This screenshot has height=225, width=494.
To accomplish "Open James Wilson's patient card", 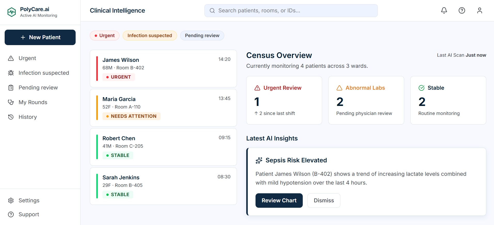I will click(163, 69).
